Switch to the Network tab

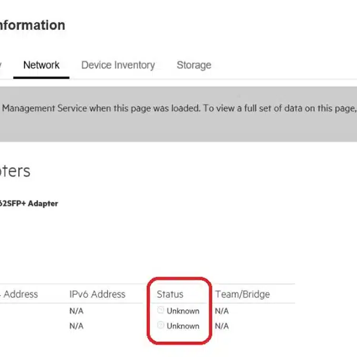pos(41,65)
